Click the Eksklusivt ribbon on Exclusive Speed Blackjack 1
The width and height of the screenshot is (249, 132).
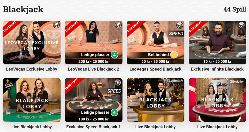tap(72, 84)
